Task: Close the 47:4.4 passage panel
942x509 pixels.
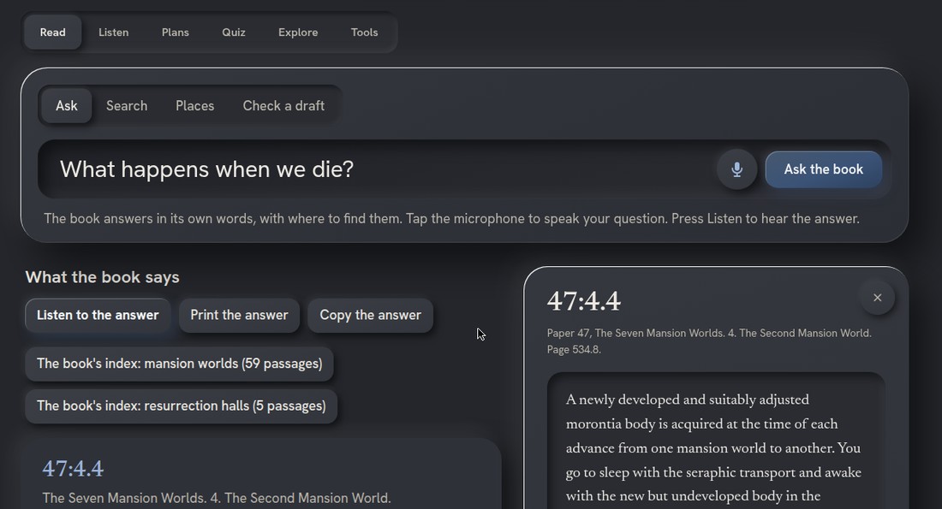Action: (877, 298)
